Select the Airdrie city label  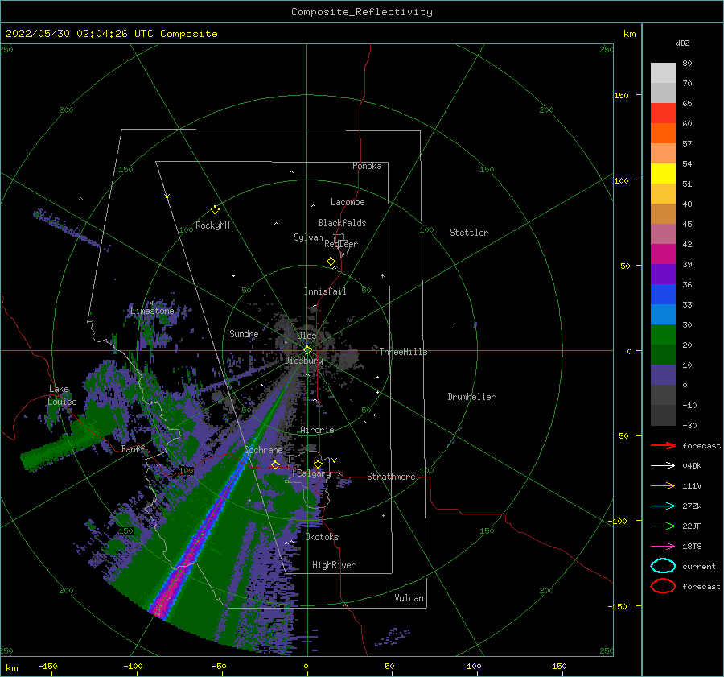[x=317, y=430]
